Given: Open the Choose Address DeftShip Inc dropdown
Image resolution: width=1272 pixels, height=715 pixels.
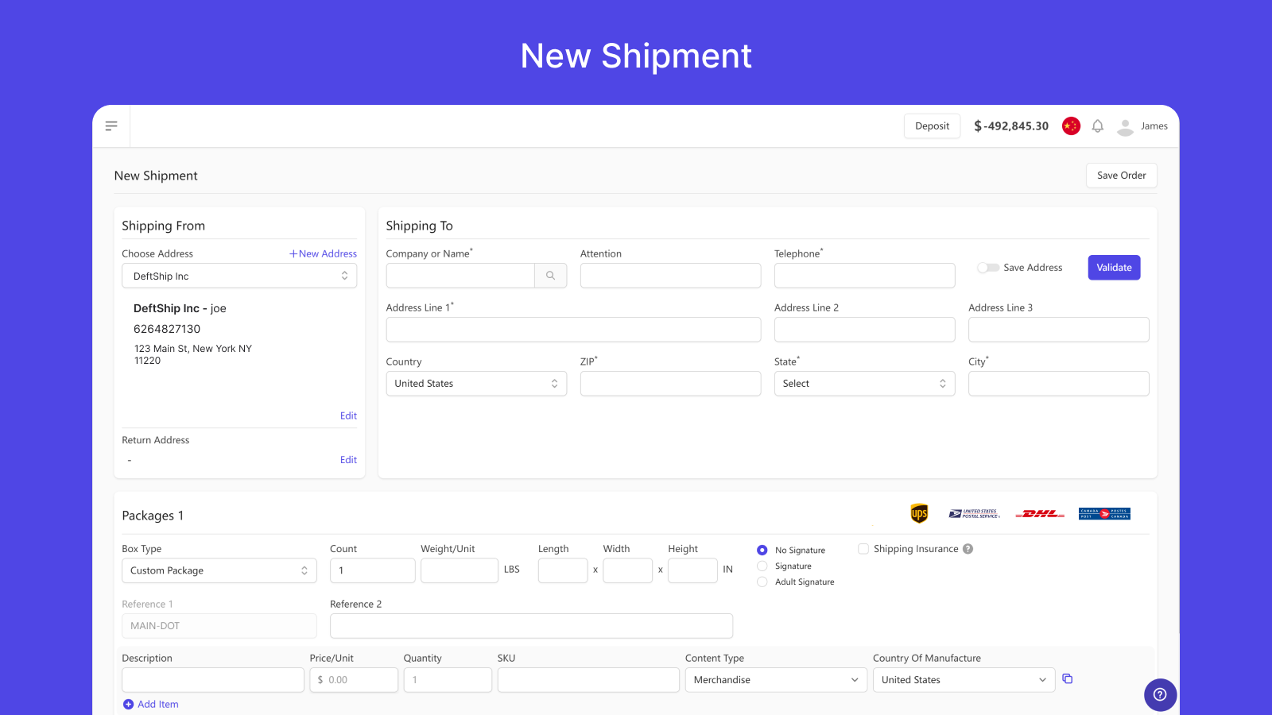Looking at the screenshot, I should [239, 276].
